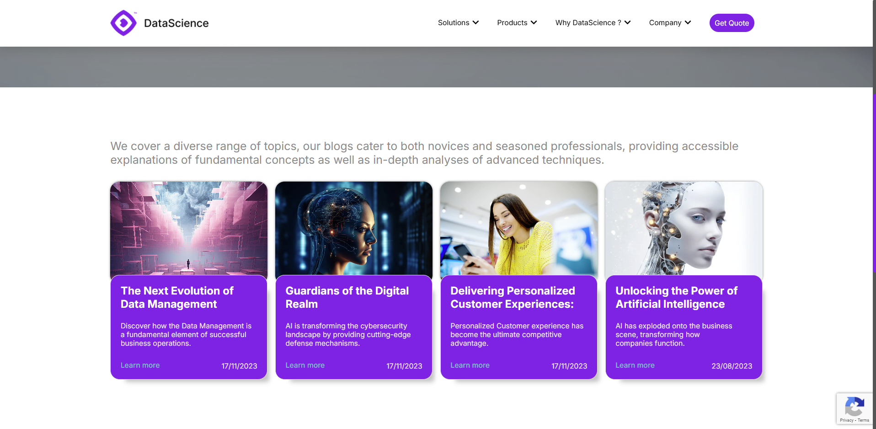876x429 pixels.
Task: Open the Solutions menu item
Action: (453, 23)
